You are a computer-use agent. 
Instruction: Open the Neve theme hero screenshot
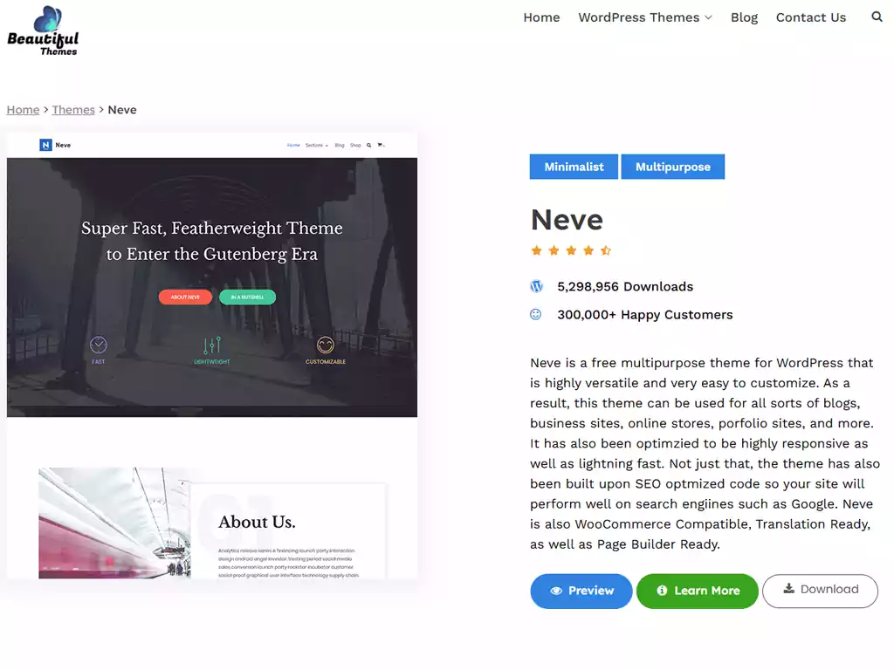[212, 287]
